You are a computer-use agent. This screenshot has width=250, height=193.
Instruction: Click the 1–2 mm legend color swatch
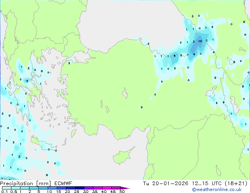25,188
